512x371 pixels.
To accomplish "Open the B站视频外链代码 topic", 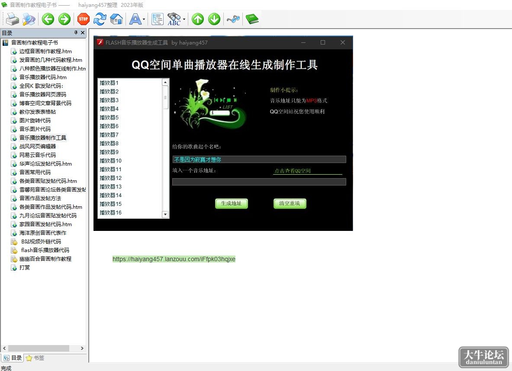I will click(x=41, y=241).
